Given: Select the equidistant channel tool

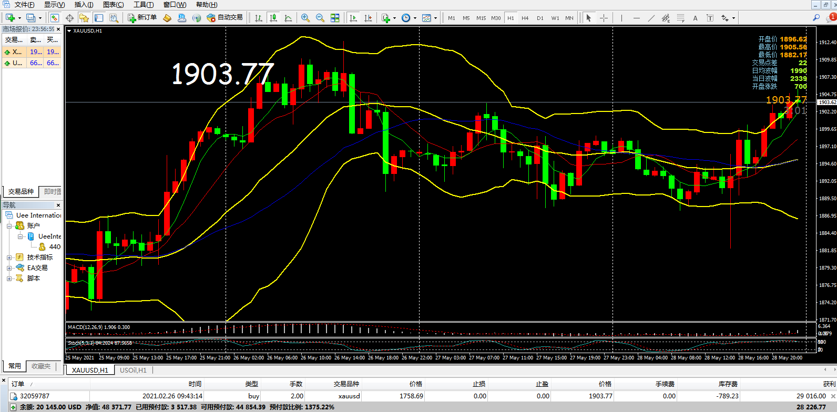Looking at the screenshot, I should (666, 18).
